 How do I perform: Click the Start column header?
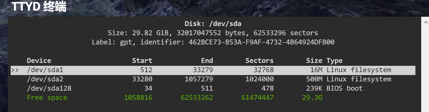[x=142, y=61]
